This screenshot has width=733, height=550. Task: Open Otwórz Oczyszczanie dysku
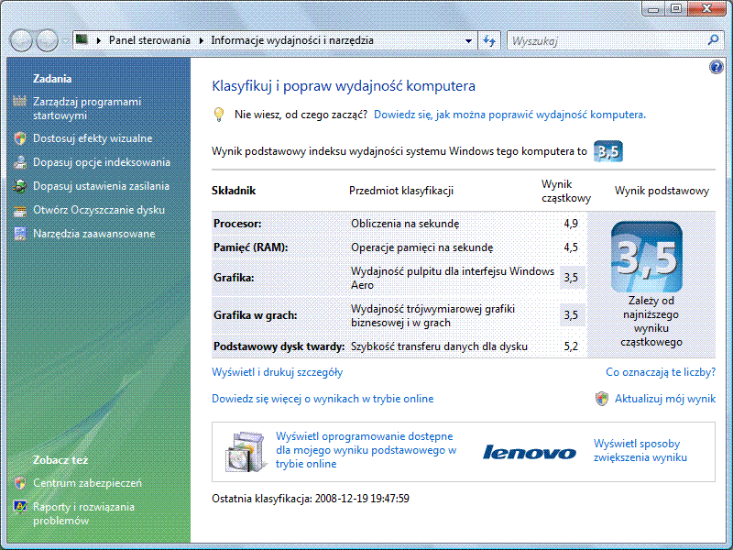[x=99, y=210]
